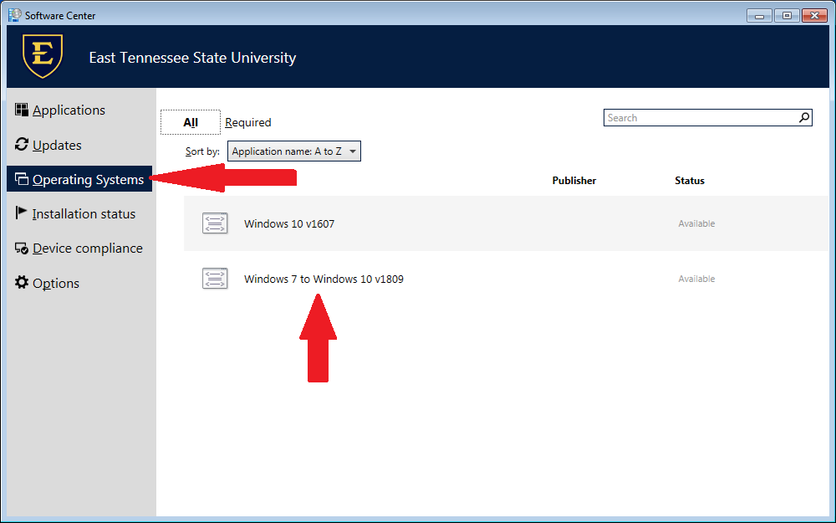Click the Windows 10 v1607 task sequence icon
836x523 pixels.
(215, 223)
